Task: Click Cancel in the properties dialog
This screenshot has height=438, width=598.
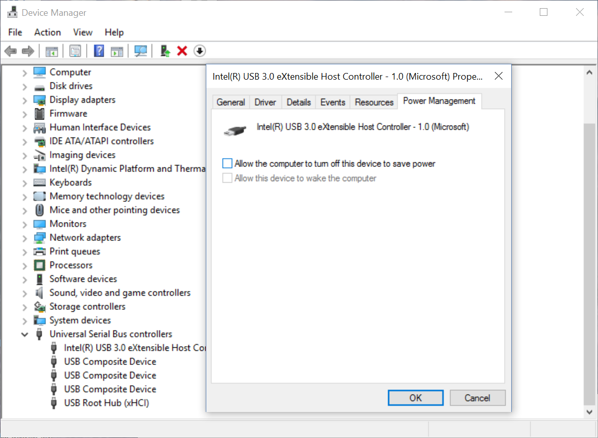Action: pyautogui.click(x=477, y=398)
